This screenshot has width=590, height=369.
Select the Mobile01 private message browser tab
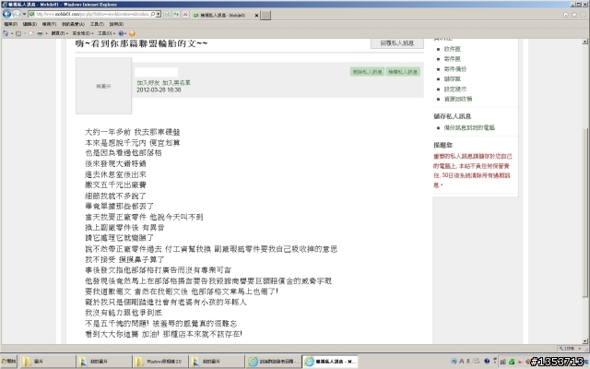click(x=224, y=15)
